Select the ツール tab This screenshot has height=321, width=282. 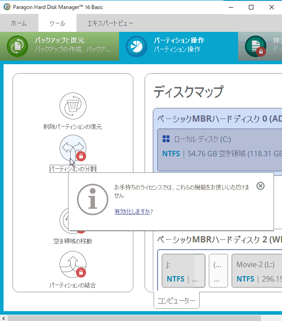(x=57, y=23)
